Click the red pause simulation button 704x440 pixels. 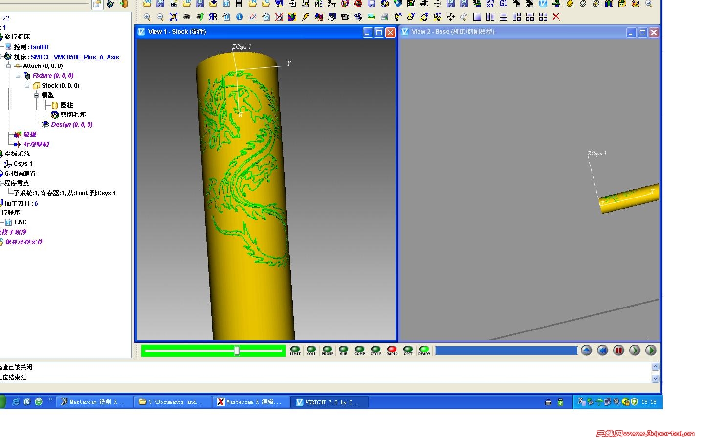(618, 350)
